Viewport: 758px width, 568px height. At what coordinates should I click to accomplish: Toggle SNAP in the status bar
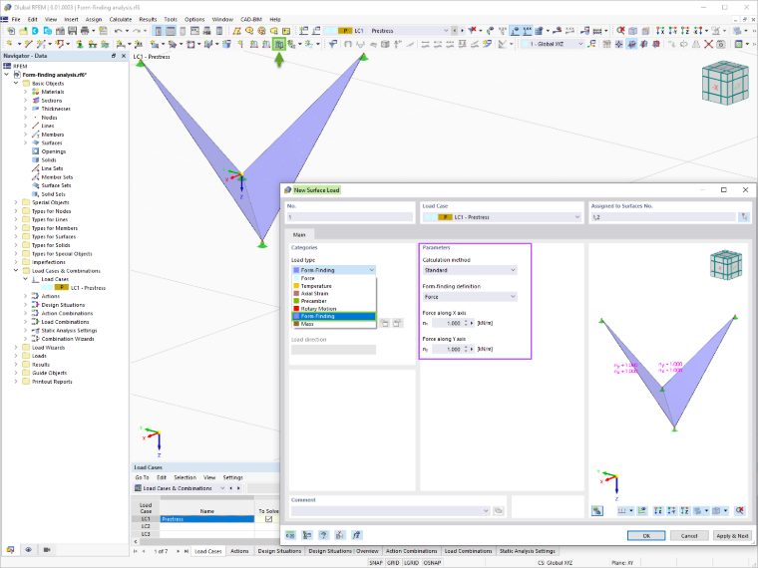click(x=376, y=563)
